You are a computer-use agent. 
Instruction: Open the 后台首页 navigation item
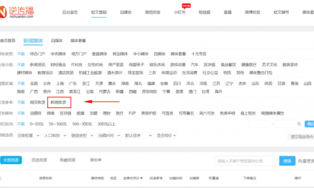pos(70,12)
